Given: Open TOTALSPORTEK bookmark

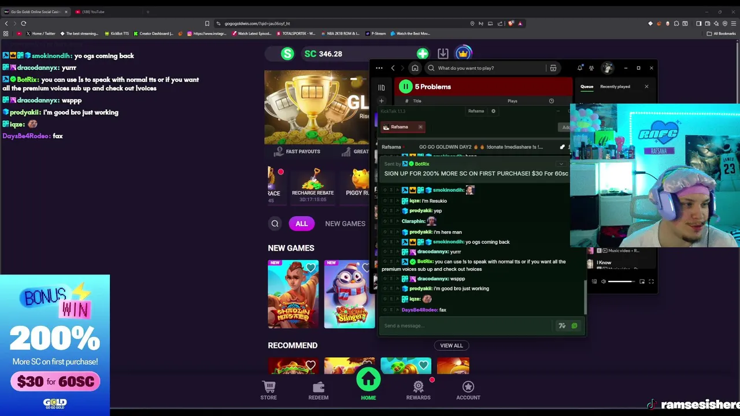Looking at the screenshot, I should pyautogui.click(x=295, y=34).
